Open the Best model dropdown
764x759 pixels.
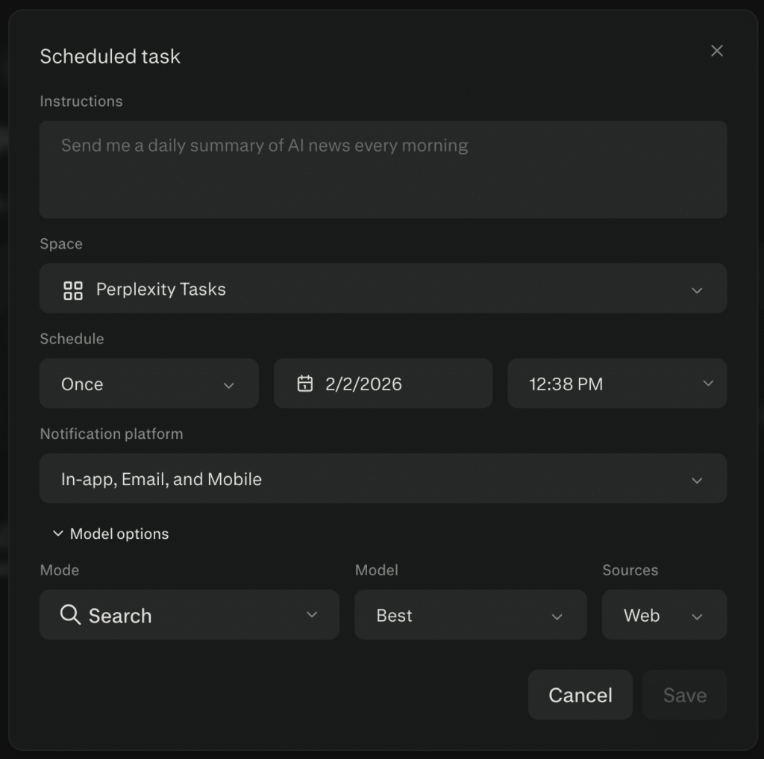tap(470, 615)
